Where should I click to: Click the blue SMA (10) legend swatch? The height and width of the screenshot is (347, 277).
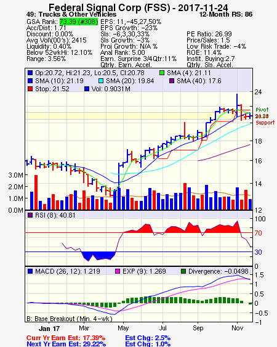coord(30,81)
